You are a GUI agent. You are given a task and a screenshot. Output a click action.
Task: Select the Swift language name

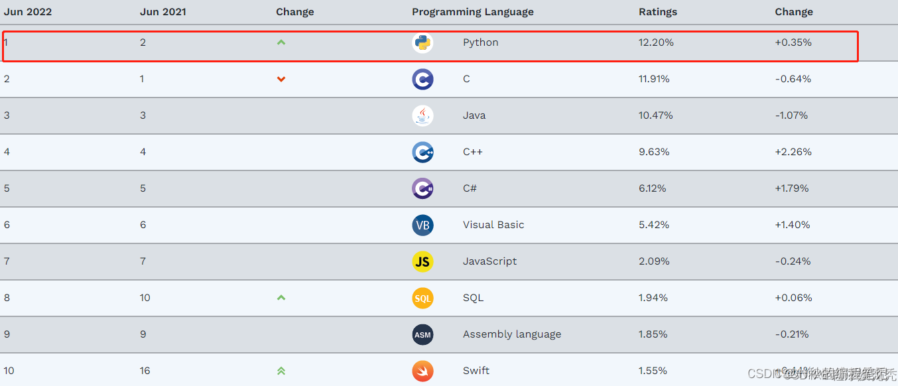pos(476,371)
